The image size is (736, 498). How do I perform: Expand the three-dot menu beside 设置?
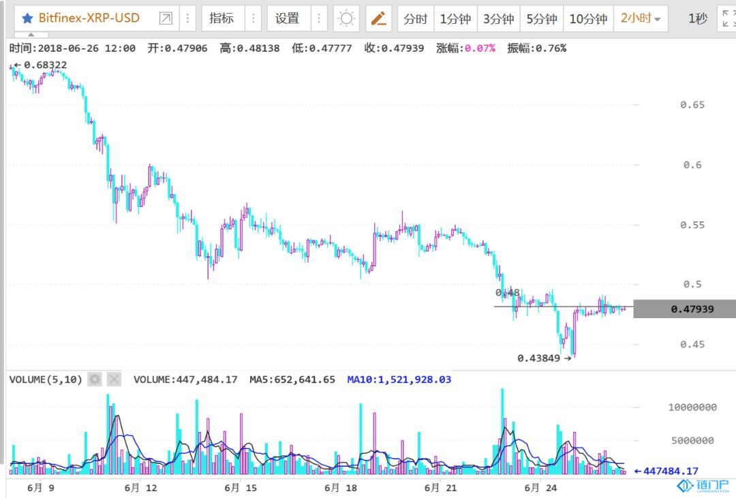[x=319, y=18]
